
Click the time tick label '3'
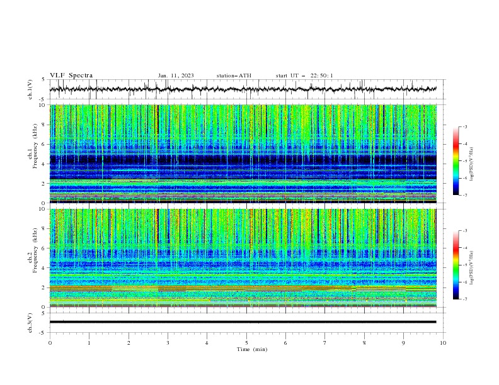(x=168, y=343)
